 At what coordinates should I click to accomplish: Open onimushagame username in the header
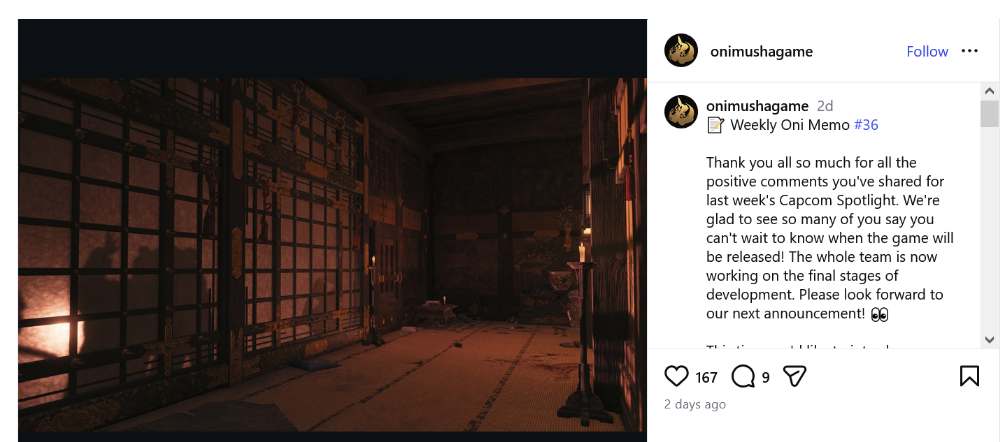pos(762,52)
